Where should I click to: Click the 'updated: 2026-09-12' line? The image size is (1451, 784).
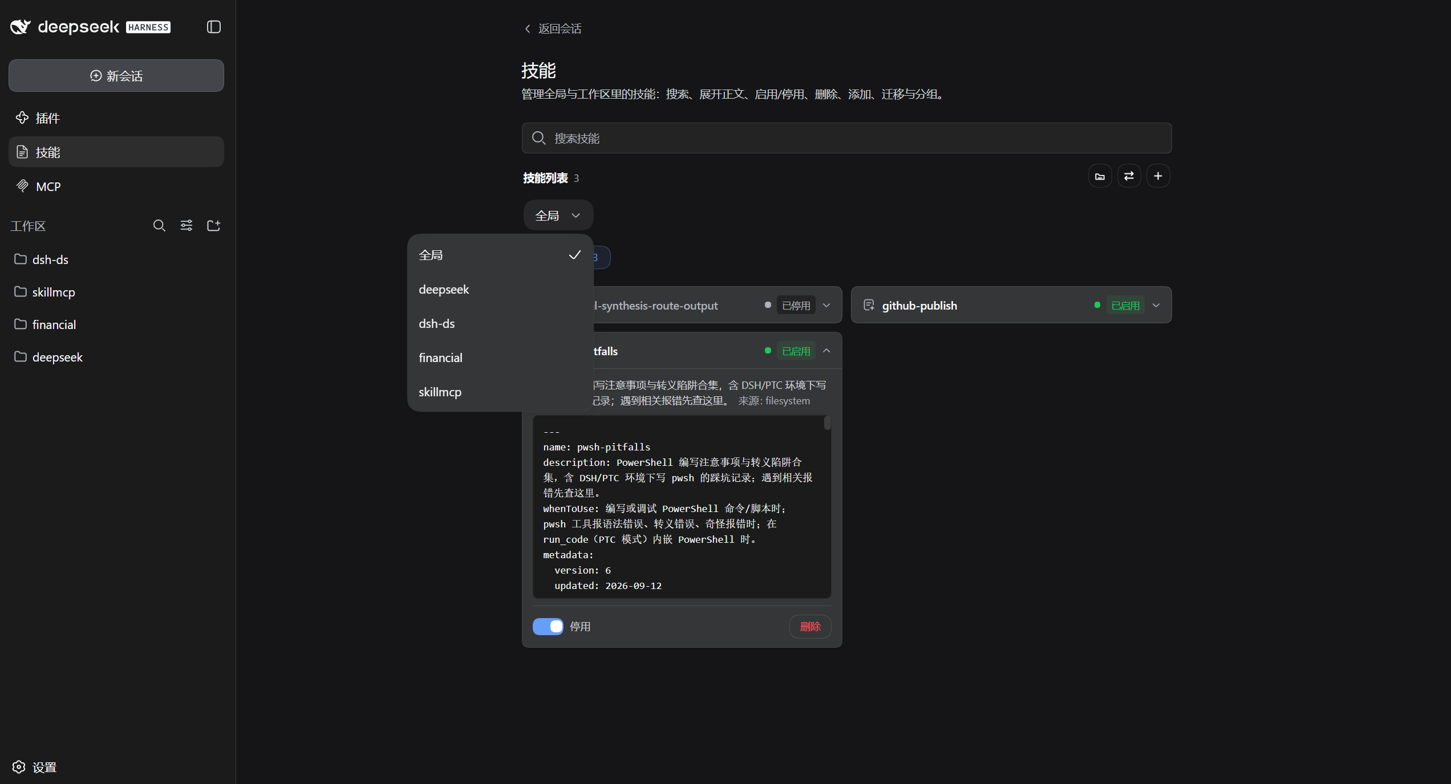click(x=608, y=586)
